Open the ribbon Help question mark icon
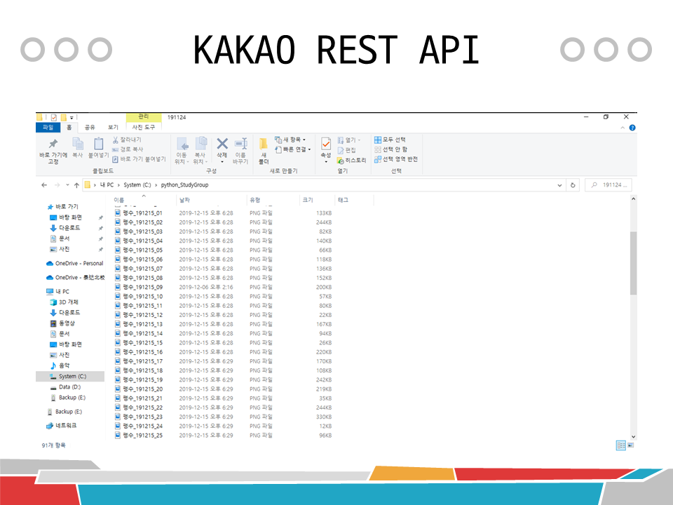This screenshot has height=505, width=673. tap(632, 128)
